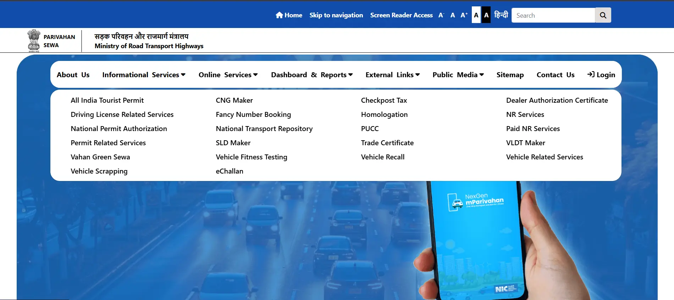Open SLD Maker service
Image resolution: width=674 pixels, height=300 pixels.
coord(233,143)
